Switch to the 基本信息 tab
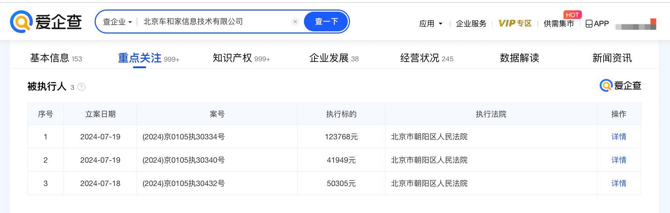The height and width of the screenshot is (213, 670). 56,58
